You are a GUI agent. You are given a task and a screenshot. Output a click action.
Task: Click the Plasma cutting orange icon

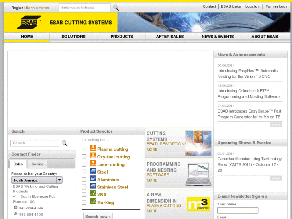(x=93, y=148)
